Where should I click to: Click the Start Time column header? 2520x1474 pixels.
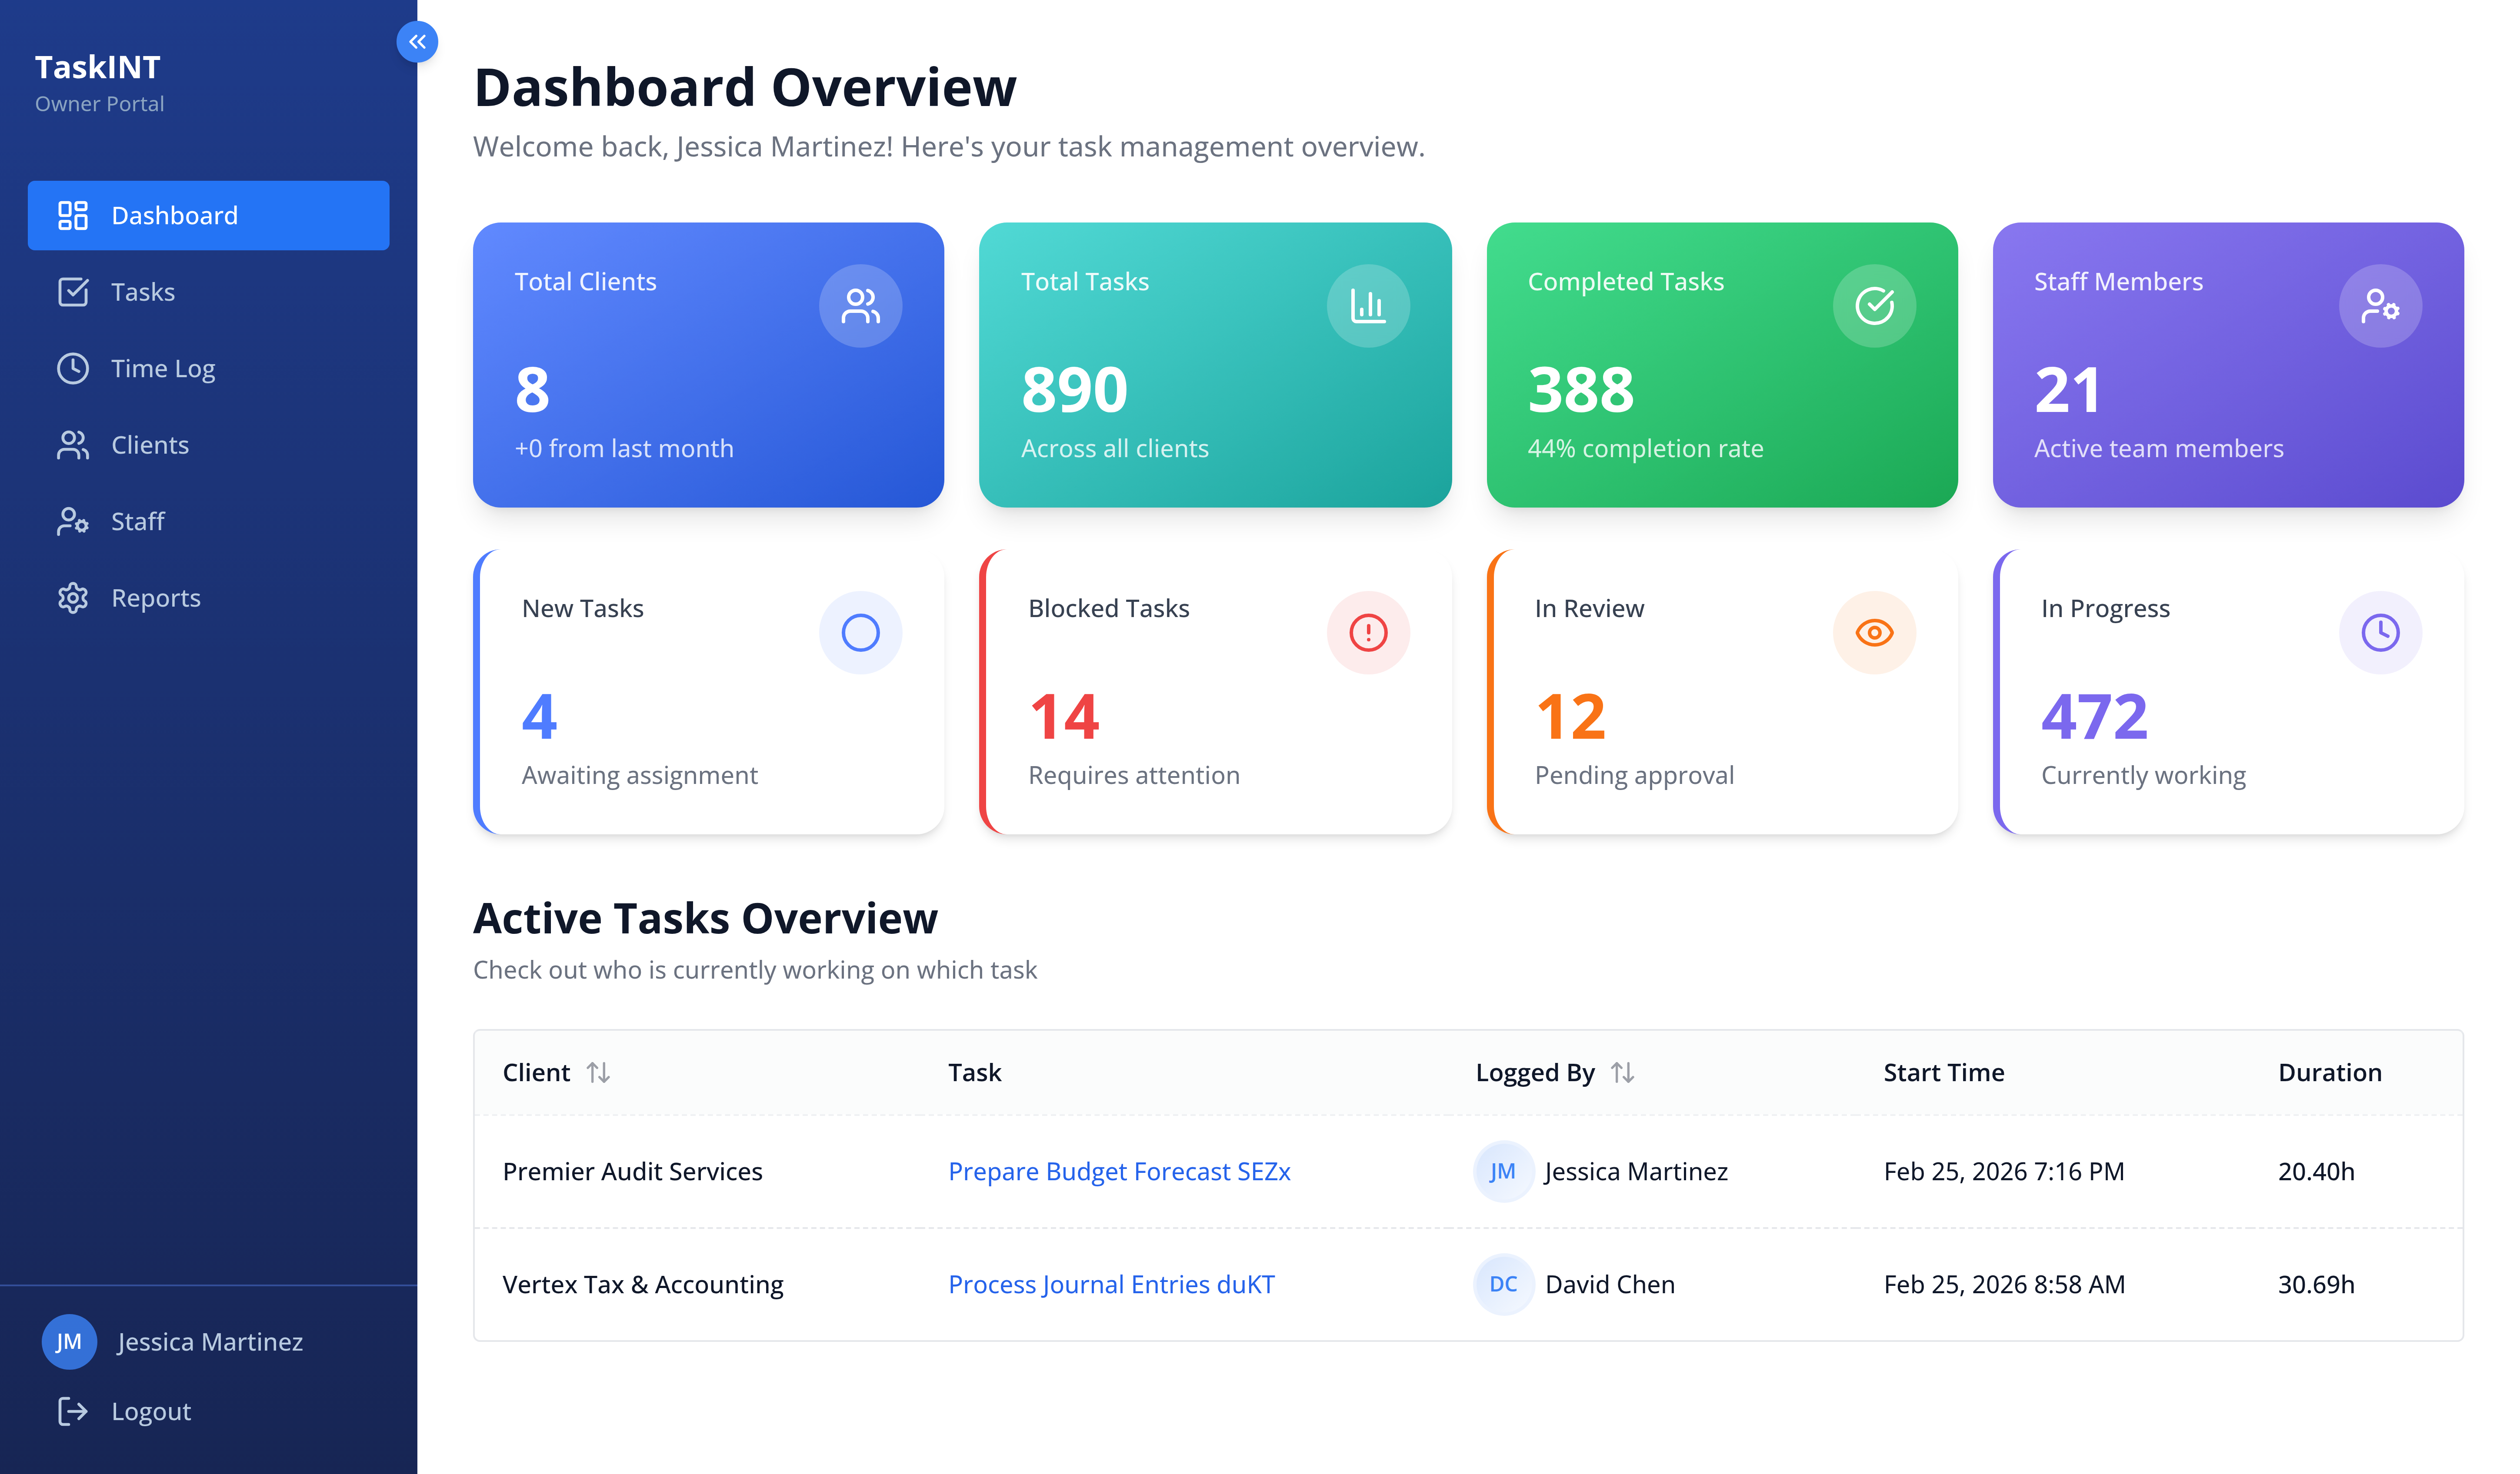click(1943, 1072)
